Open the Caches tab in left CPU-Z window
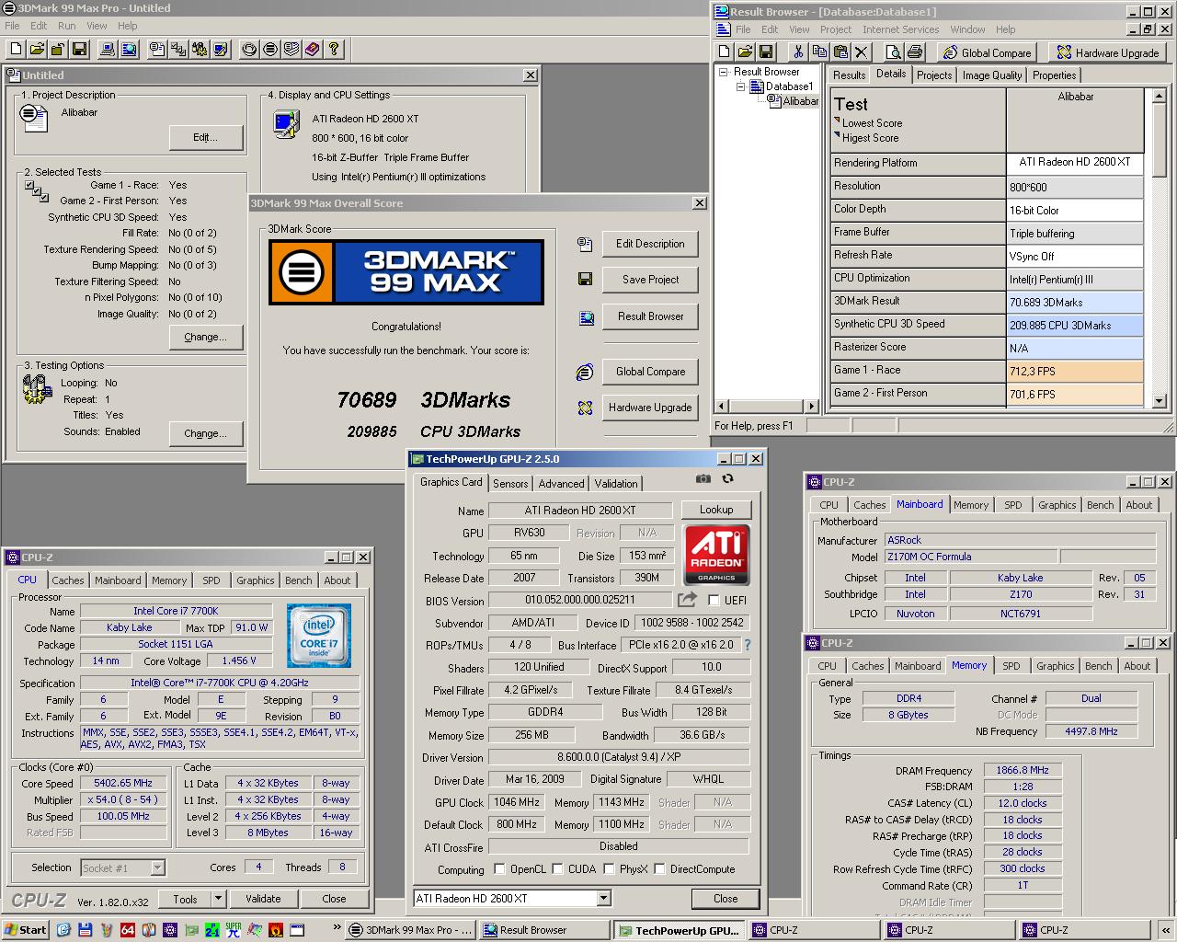 [68, 580]
